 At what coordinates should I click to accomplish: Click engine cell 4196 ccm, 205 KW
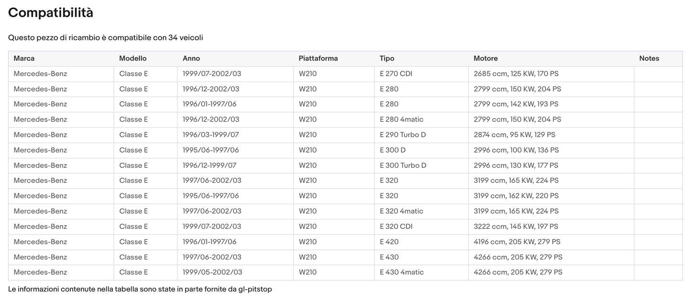(517, 242)
